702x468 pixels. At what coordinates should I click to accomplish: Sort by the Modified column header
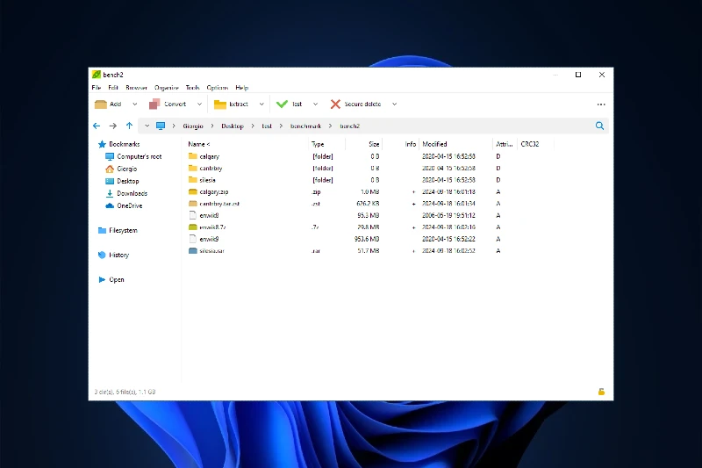(434, 144)
